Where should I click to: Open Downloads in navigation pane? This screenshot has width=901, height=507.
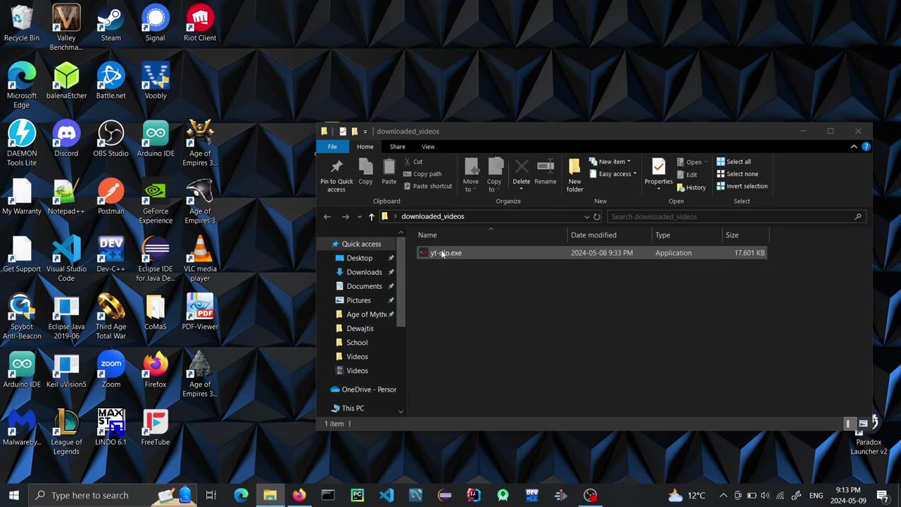(x=364, y=272)
